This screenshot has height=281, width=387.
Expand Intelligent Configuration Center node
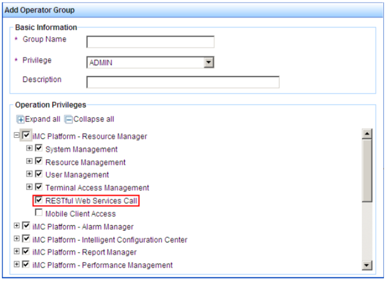(x=17, y=239)
